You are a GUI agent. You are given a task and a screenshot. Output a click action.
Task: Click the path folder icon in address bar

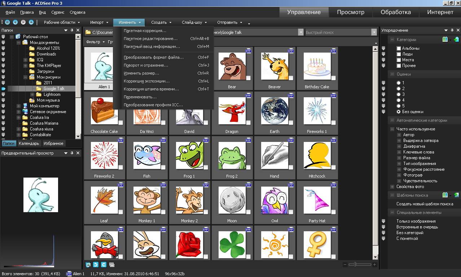point(88,32)
